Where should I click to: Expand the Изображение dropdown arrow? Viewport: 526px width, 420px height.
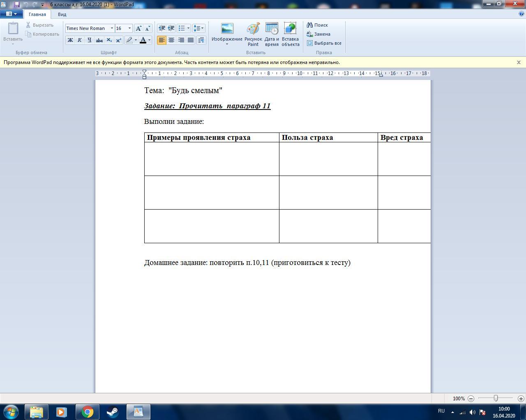coord(227,44)
